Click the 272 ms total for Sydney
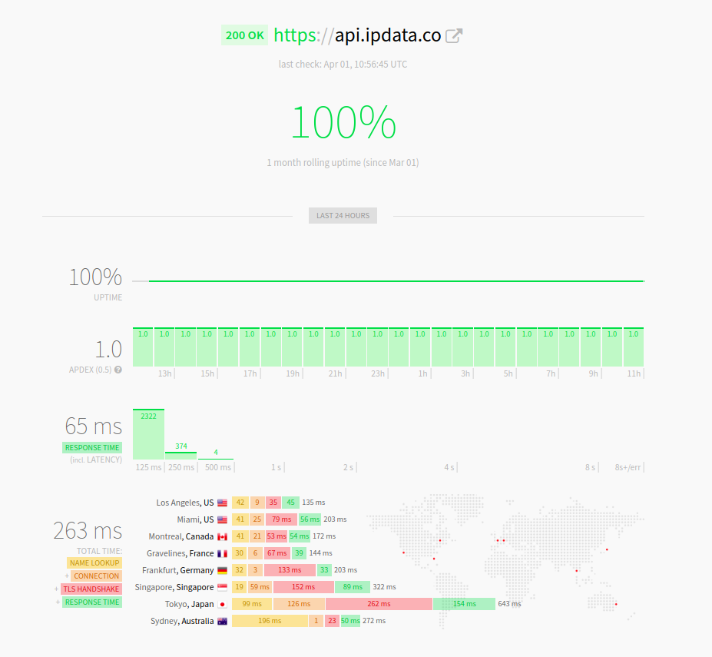This screenshot has height=657, width=712. [x=374, y=621]
